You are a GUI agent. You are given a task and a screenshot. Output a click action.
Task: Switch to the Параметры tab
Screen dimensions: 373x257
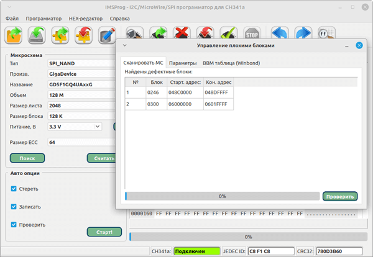coord(183,63)
